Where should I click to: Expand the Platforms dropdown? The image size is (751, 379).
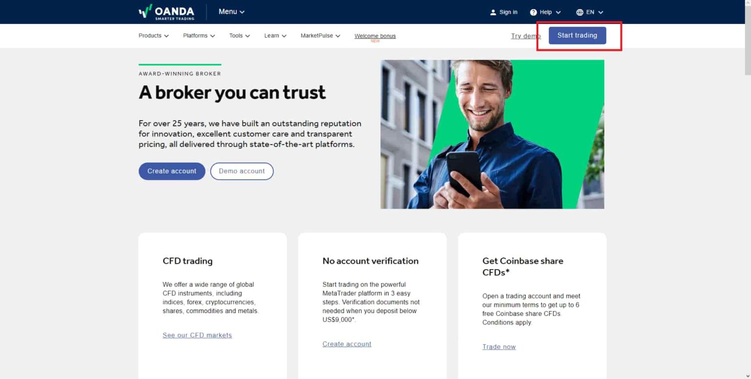click(199, 36)
